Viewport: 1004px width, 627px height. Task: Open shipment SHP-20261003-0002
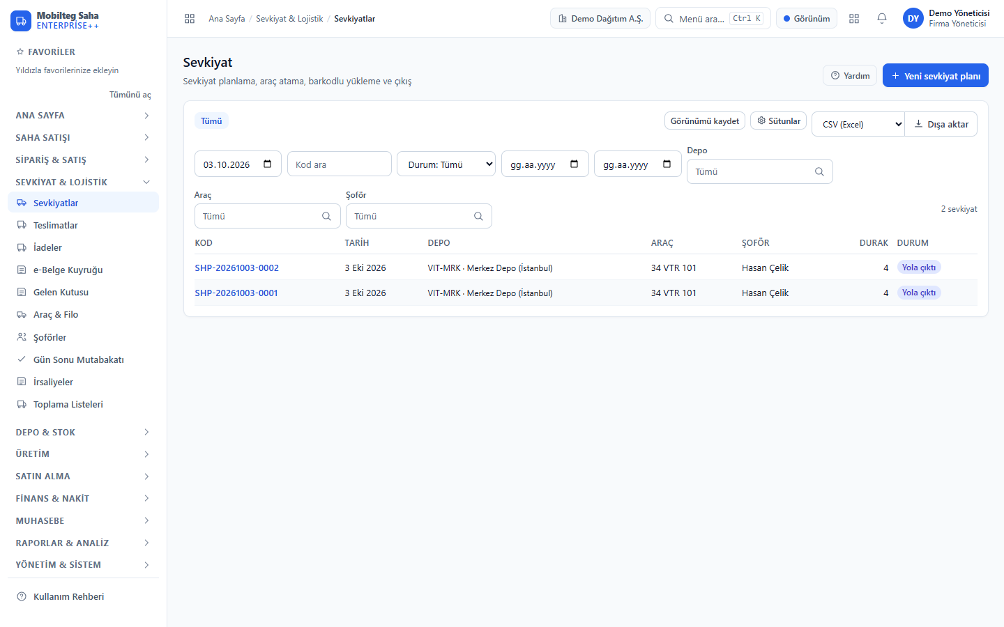tap(236, 268)
